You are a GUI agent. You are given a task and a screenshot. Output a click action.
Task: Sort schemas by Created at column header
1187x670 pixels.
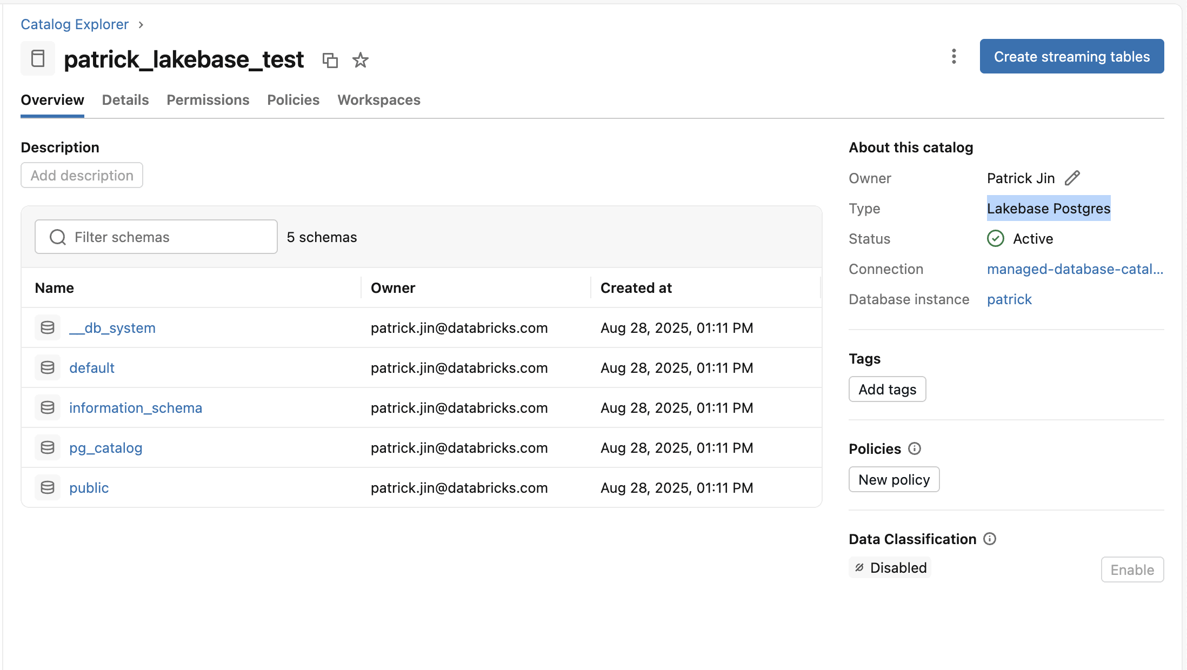tap(636, 287)
